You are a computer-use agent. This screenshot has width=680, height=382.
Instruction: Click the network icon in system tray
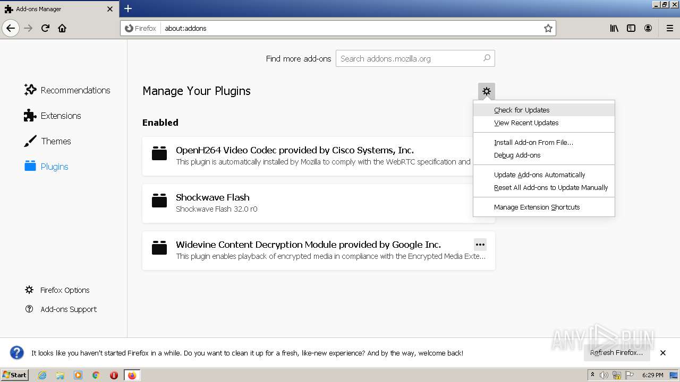[x=617, y=375]
